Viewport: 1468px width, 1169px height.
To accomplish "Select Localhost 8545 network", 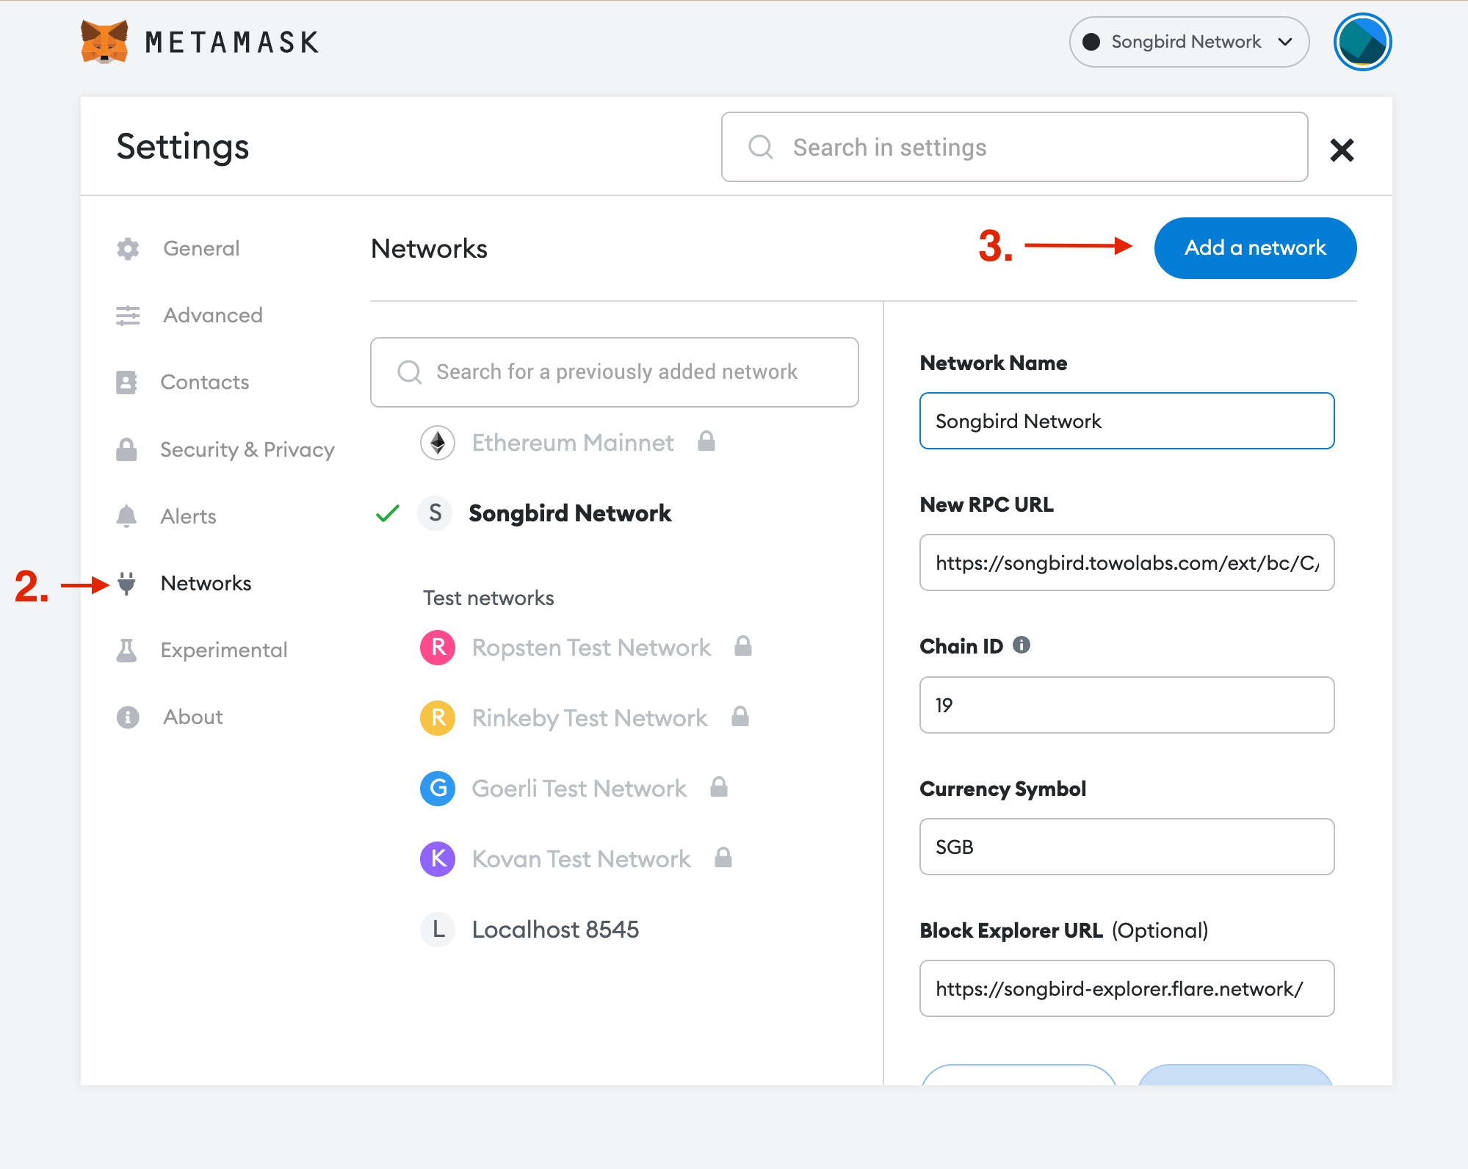I will click(554, 929).
